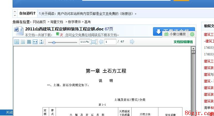Image resolution: width=214 pixels, height=116 pixels.
Task: Go to previous page arrow
Action: click(x=101, y=42)
